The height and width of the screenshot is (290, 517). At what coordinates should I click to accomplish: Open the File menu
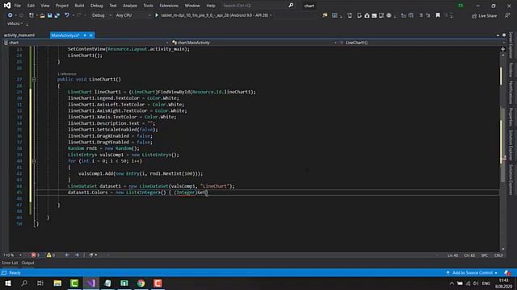pyautogui.click(x=18, y=6)
